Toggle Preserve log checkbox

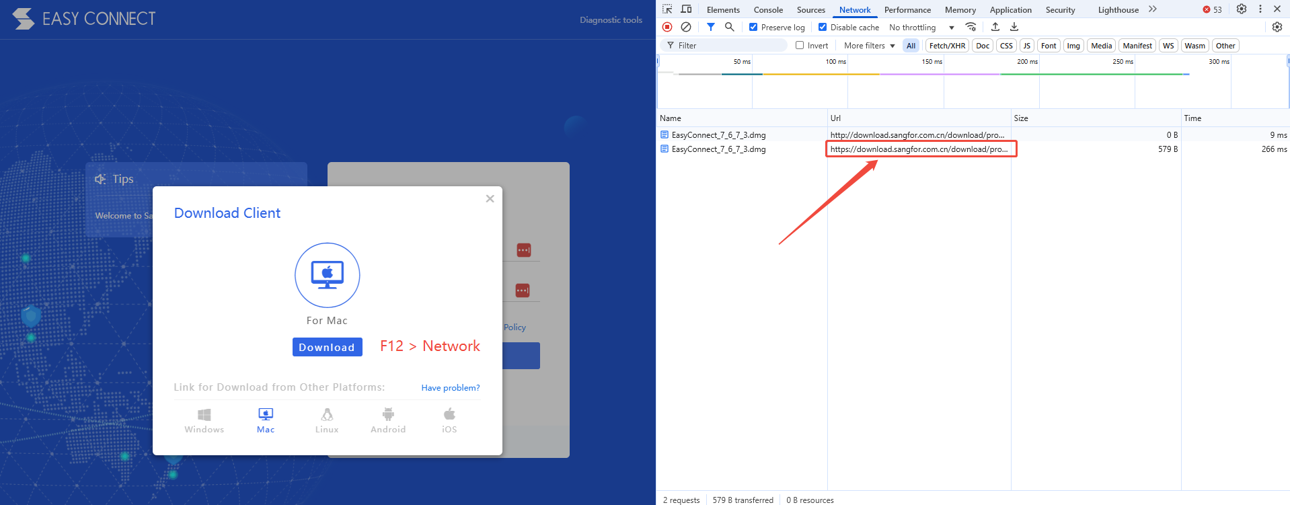[753, 27]
